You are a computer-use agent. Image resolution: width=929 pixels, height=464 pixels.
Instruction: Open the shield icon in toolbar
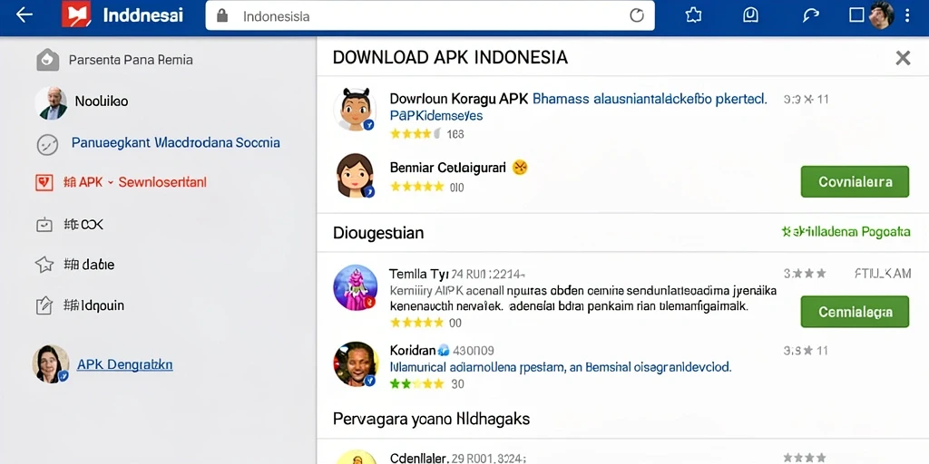(x=750, y=15)
